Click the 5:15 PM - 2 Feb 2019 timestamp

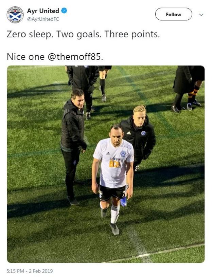30,271
